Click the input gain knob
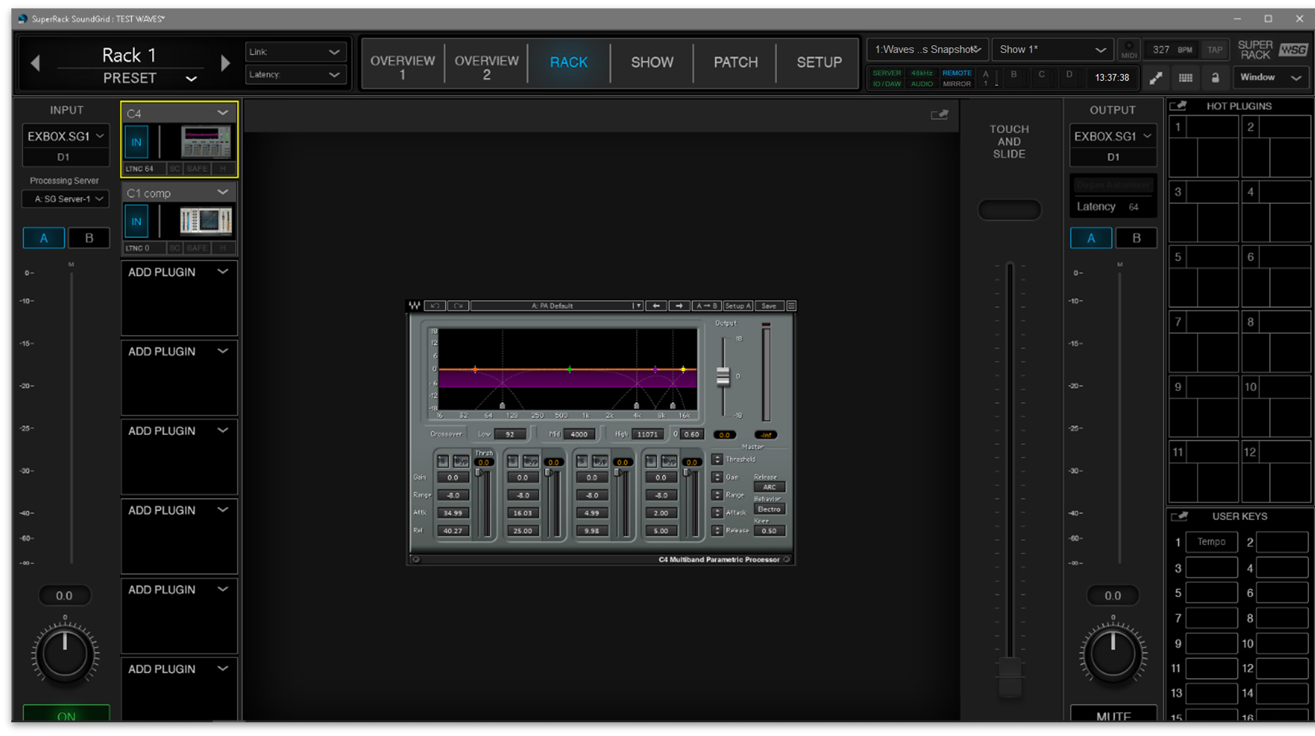This screenshot has width=1315, height=736. (65, 655)
